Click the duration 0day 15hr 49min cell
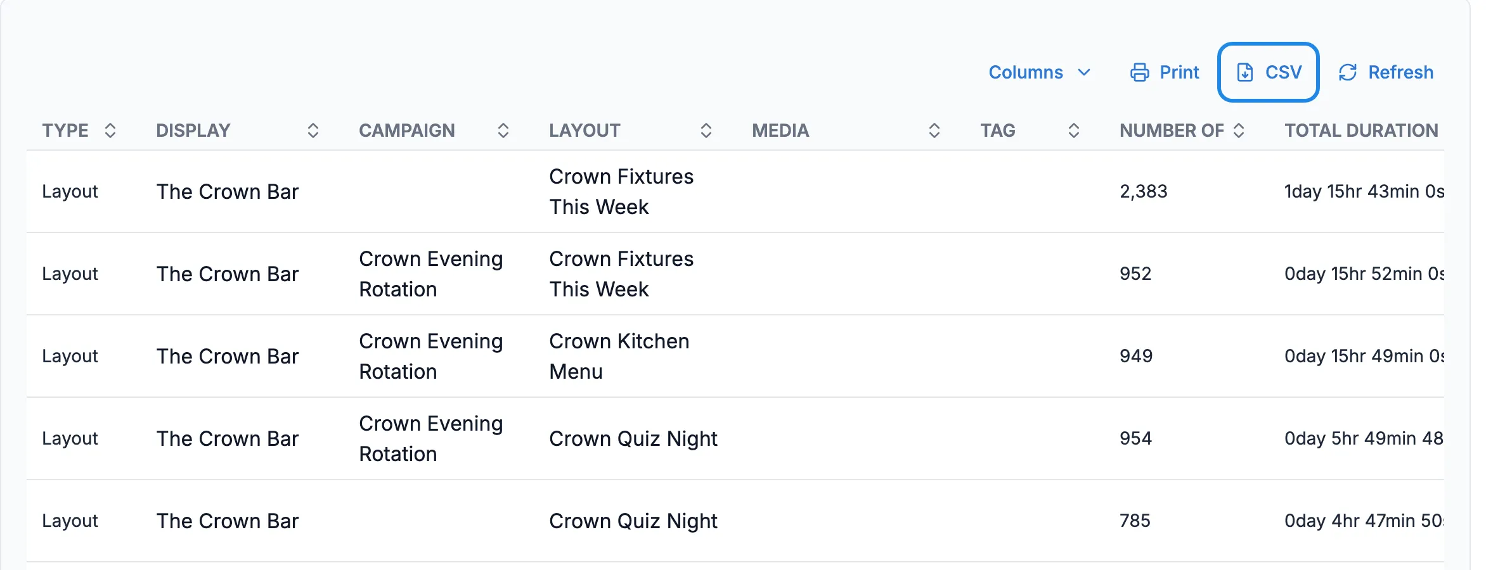The height and width of the screenshot is (570, 1486). pyautogui.click(x=1364, y=356)
